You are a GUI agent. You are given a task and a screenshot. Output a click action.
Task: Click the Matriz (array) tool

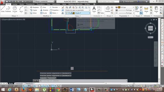(x=53, y=13)
